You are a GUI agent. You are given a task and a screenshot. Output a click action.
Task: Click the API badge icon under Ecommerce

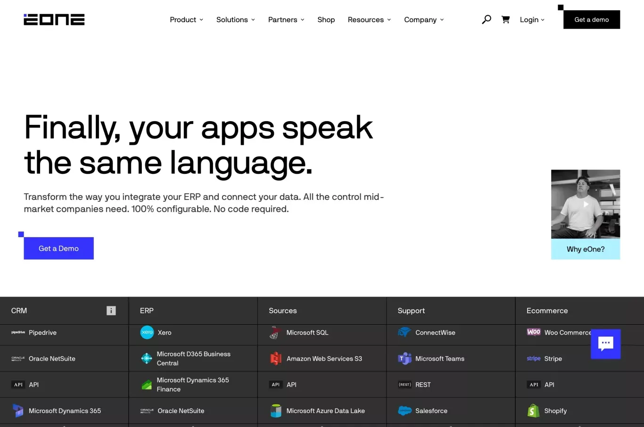tap(534, 385)
